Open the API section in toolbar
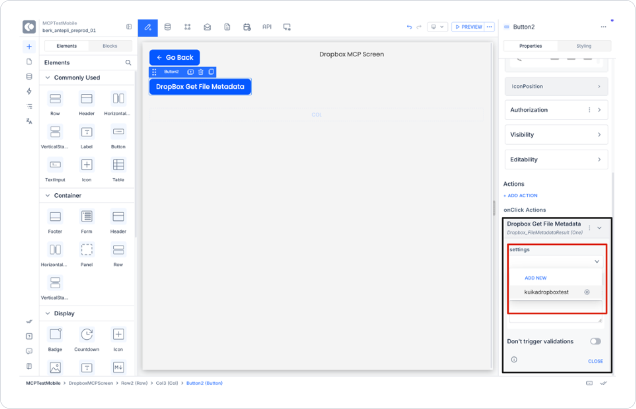 pos(267,27)
